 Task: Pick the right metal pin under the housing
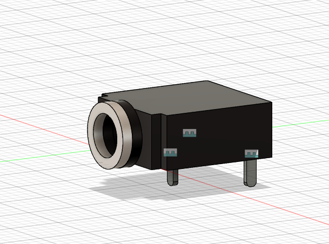[250, 173]
